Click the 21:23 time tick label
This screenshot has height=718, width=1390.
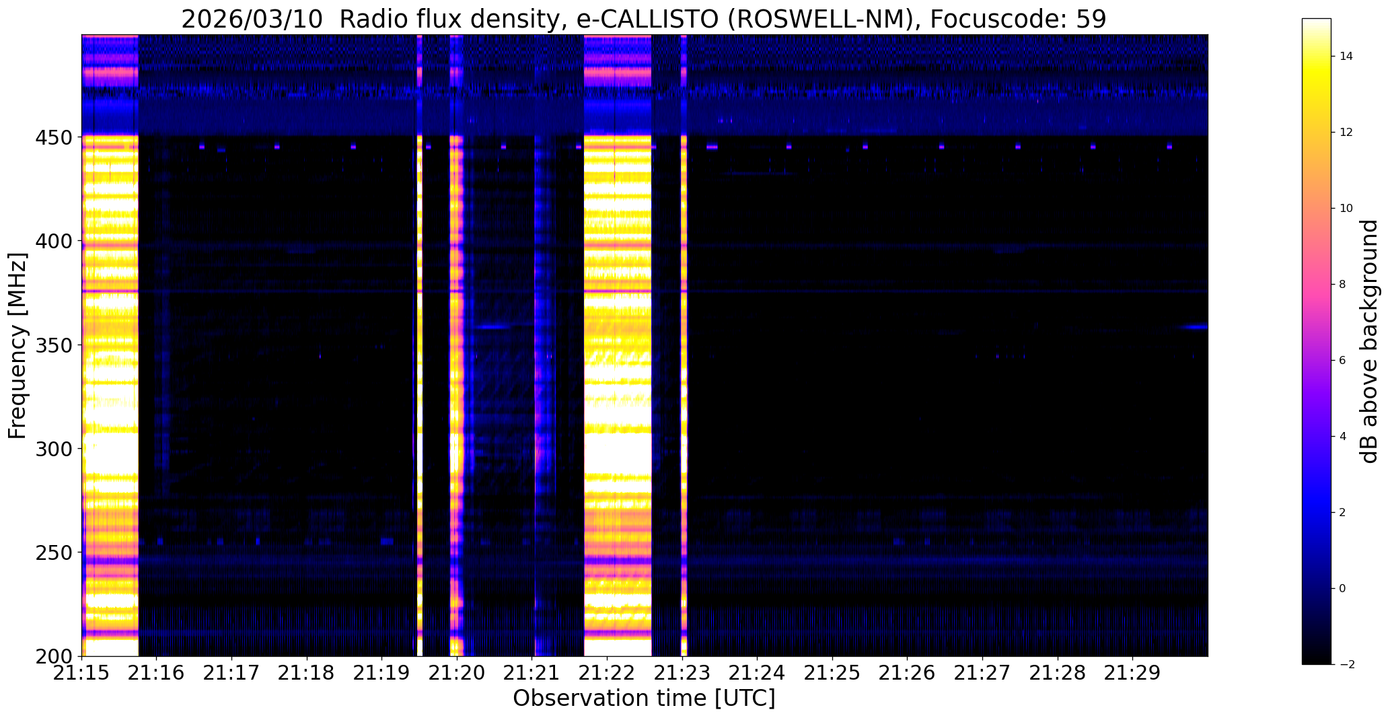pyautogui.click(x=683, y=673)
